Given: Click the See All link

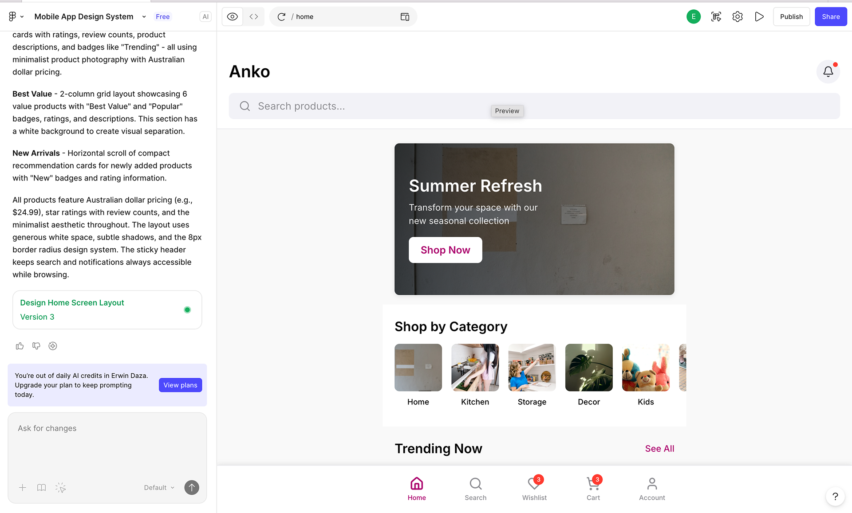Looking at the screenshot, I should 659,449.
